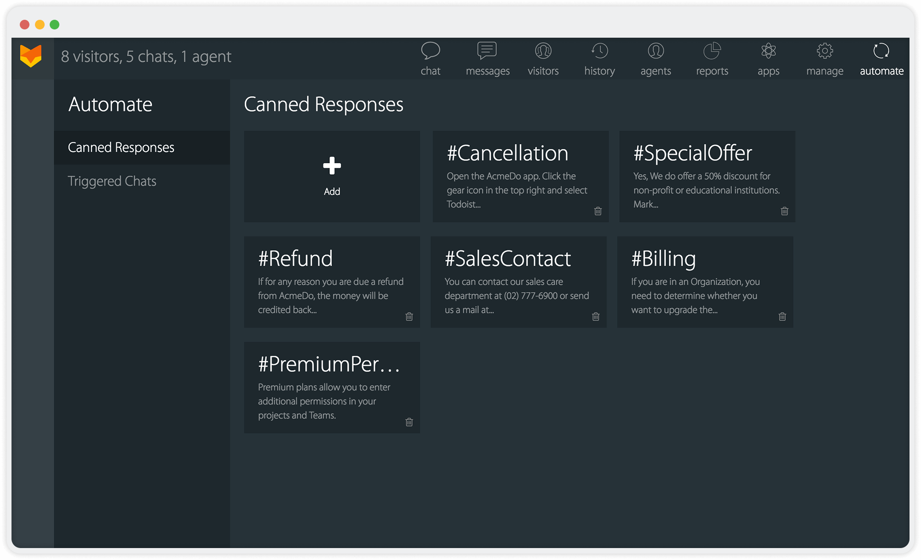Screen dimensions: 921x560
Task: Open the chat speech bubble icon
Action: [x=431, y=51]
